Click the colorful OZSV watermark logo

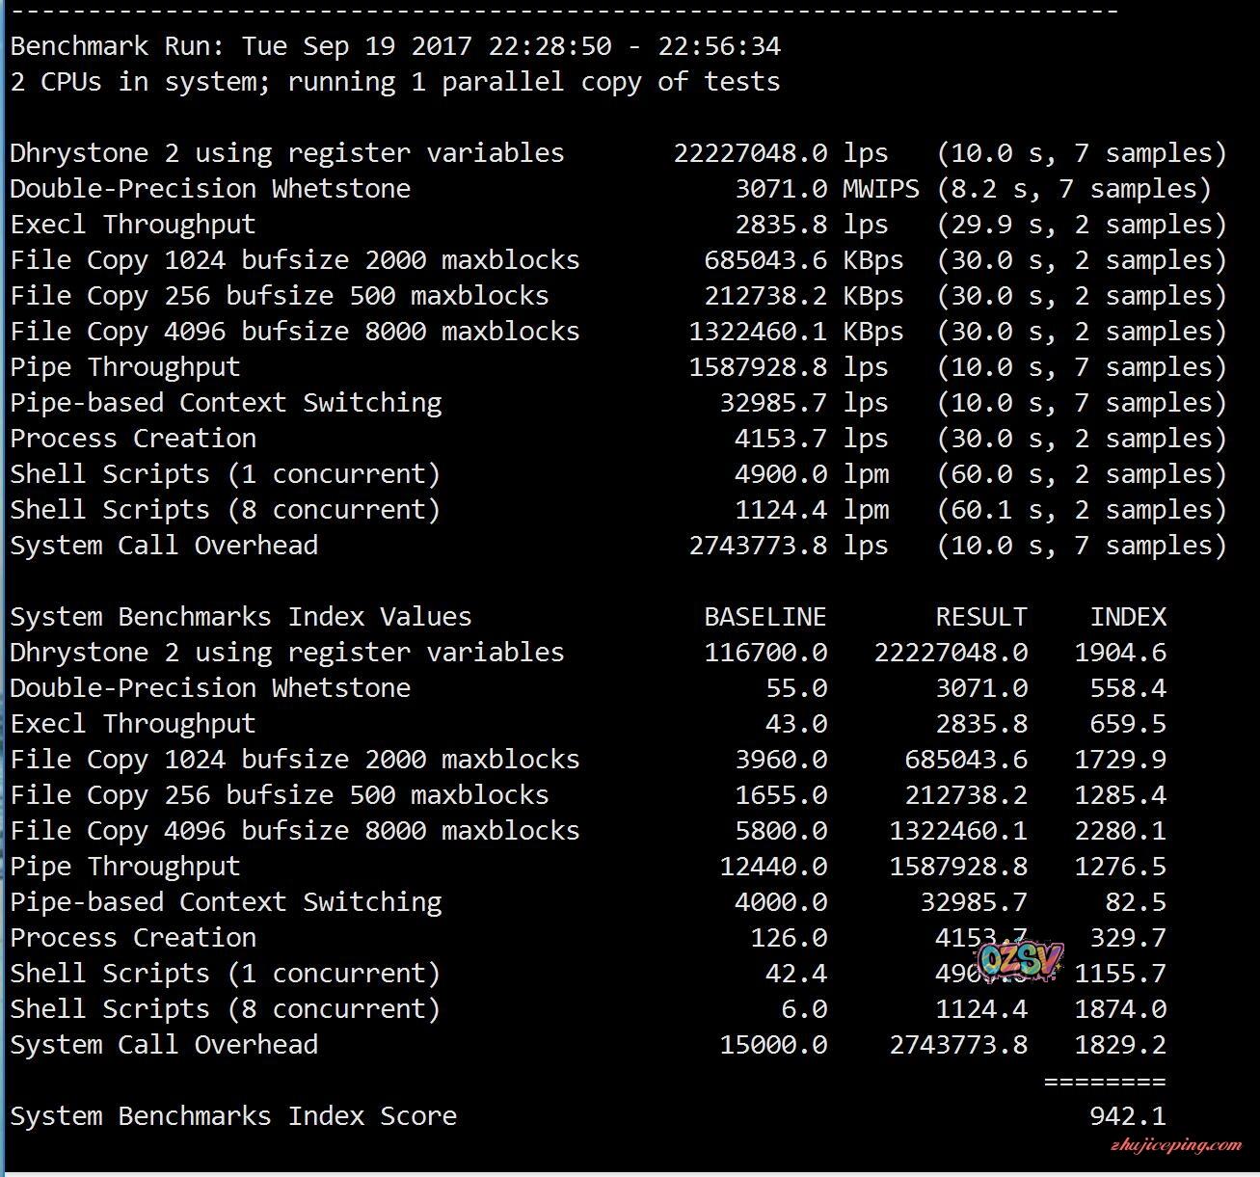coord(1019,959)
